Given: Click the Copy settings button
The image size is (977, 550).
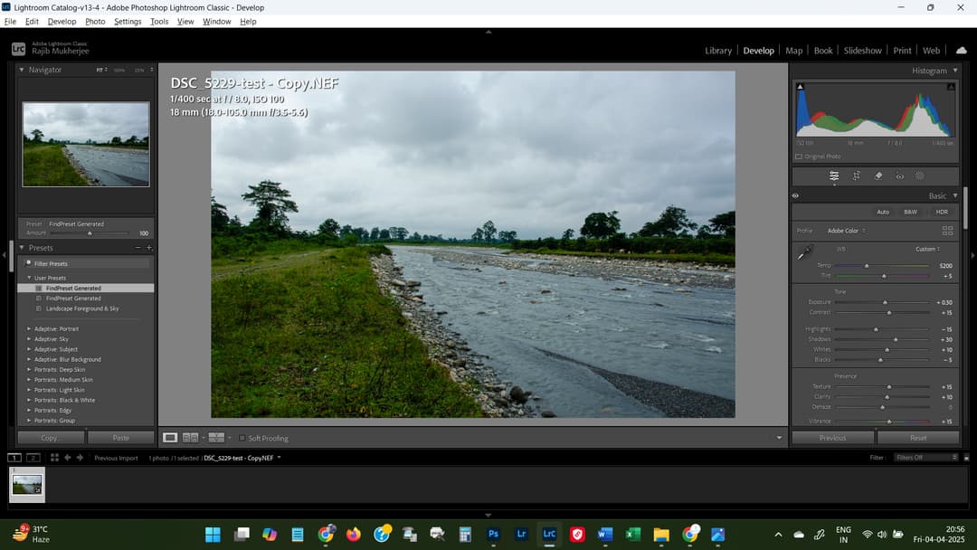Looking at the screenshot, I should click(x=51, y=438).
